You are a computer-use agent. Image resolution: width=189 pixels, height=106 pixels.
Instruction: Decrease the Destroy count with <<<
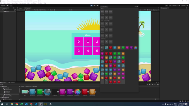pyautogui.click(x=102, y=30)
